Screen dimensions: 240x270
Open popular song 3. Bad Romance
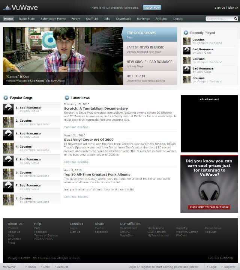point(30,133)
